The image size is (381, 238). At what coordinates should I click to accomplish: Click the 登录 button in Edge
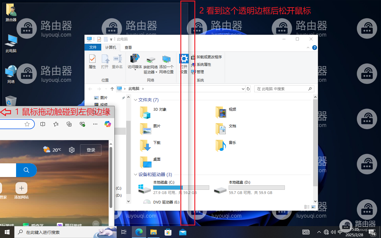[91, 150]
